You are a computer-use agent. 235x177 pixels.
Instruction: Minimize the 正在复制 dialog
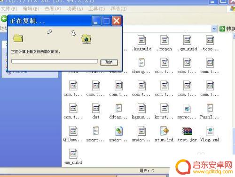click(x=96, y=21)
